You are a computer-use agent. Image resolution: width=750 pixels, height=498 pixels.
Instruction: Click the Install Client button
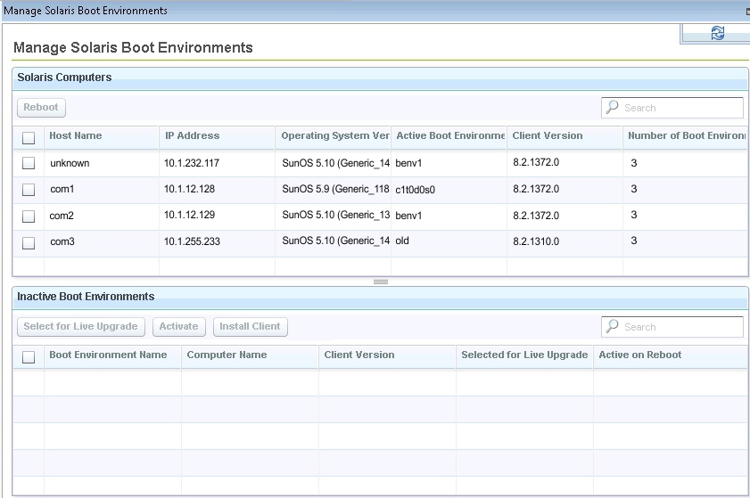click(x=251, y=327)
